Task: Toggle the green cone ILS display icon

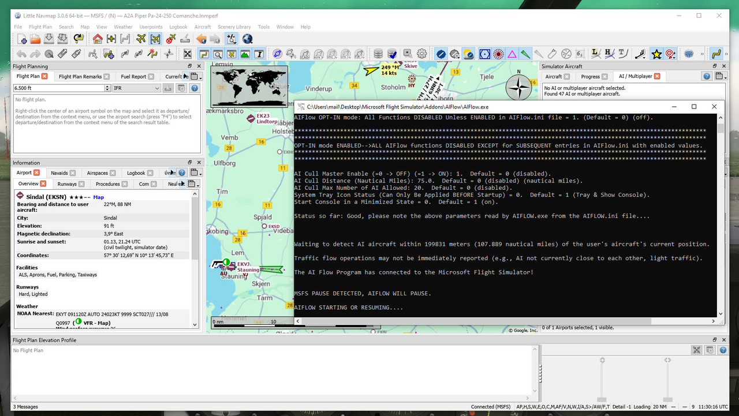Action: 525,54
